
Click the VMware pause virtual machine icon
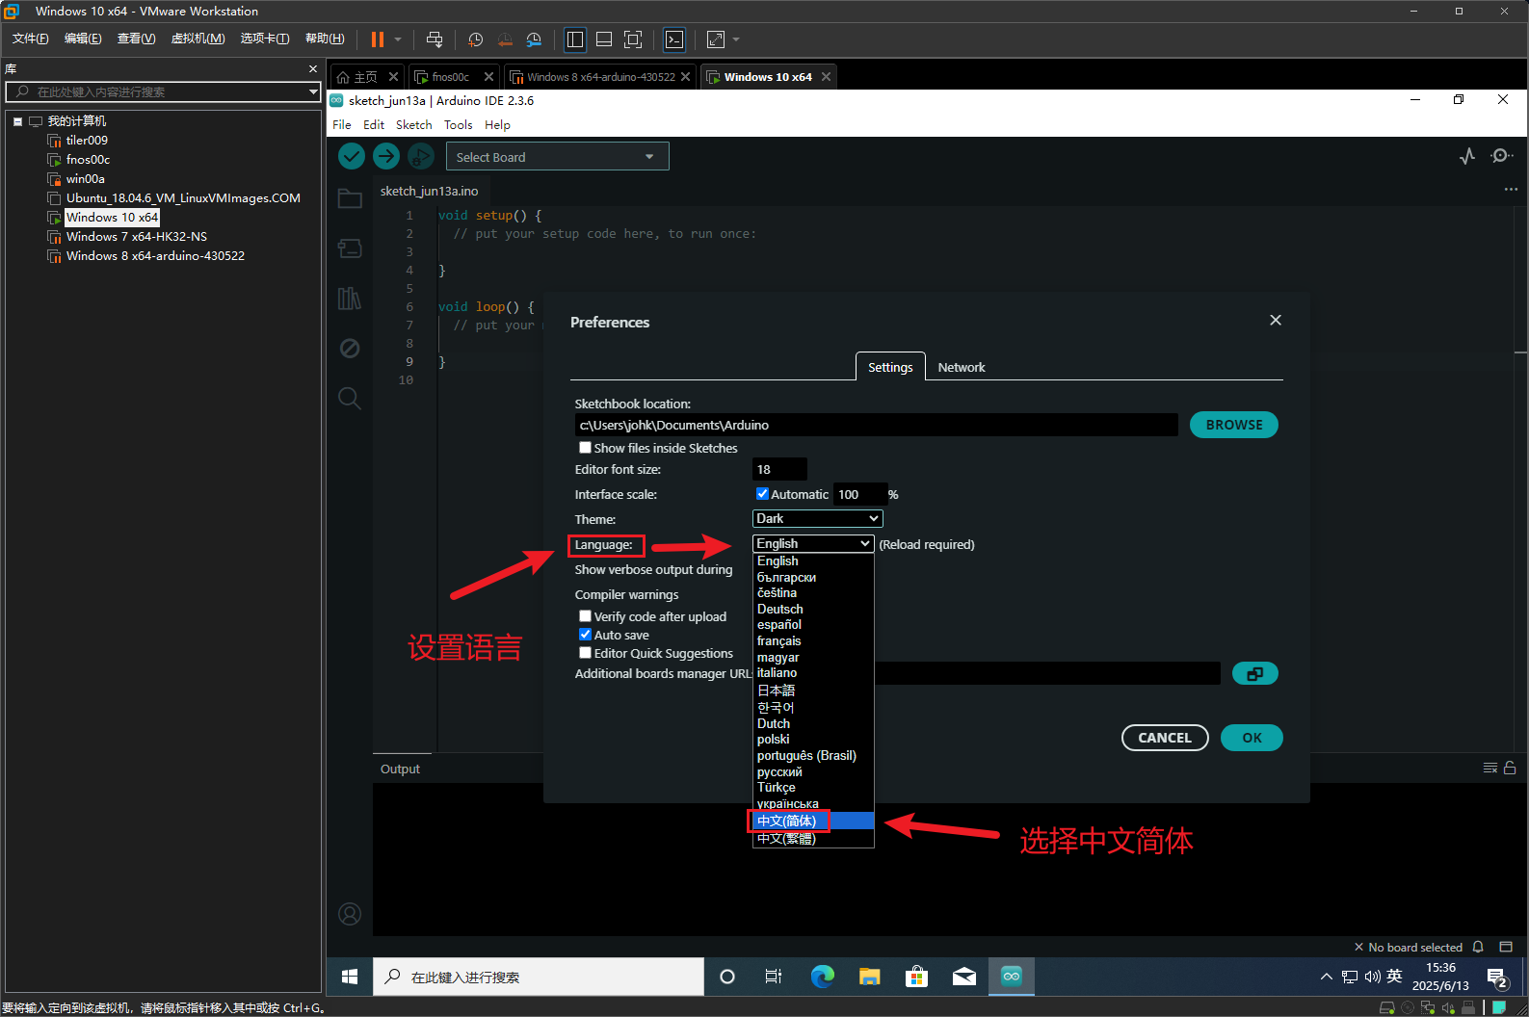[x=378, y=39]
